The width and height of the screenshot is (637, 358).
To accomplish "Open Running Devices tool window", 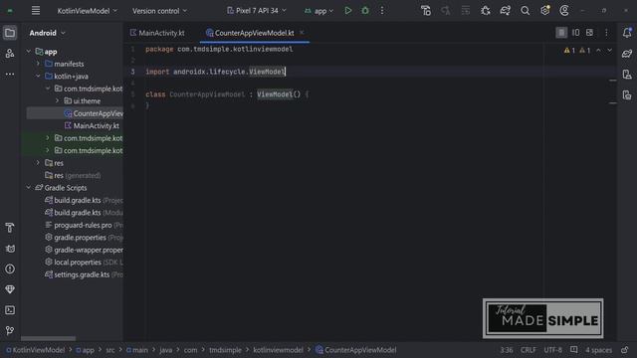I will tap(627, 95).
